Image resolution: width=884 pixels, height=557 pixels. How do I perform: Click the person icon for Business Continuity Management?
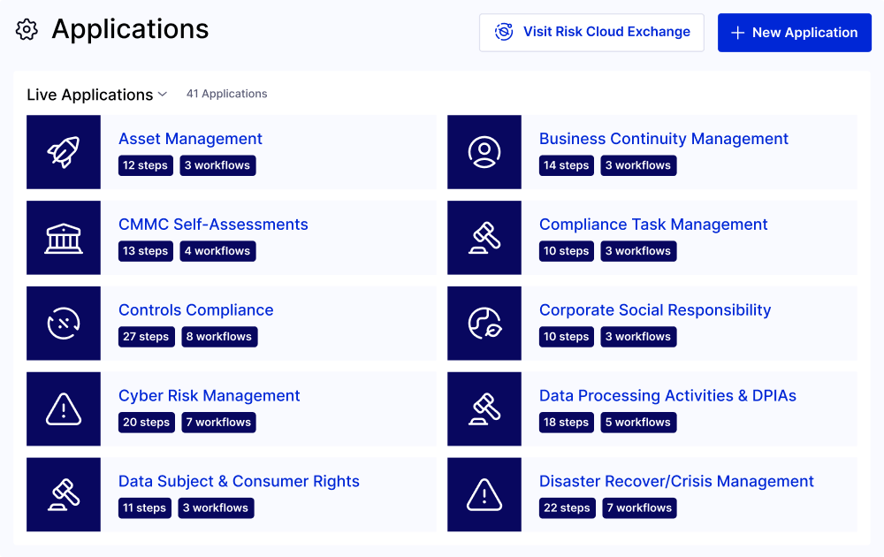[x=484, y=152]
